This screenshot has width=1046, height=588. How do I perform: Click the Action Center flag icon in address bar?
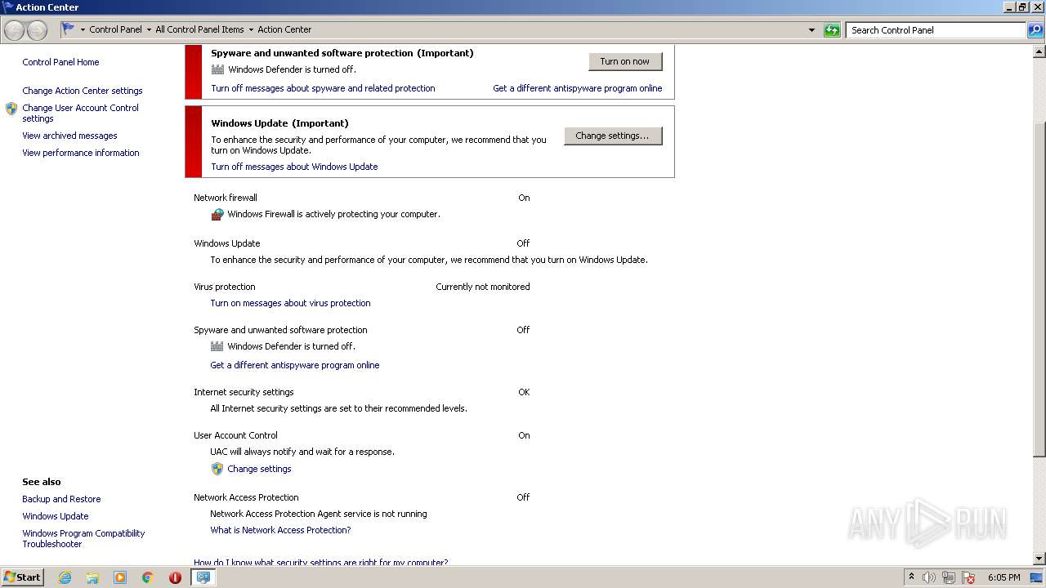click(x=69, y=29)
